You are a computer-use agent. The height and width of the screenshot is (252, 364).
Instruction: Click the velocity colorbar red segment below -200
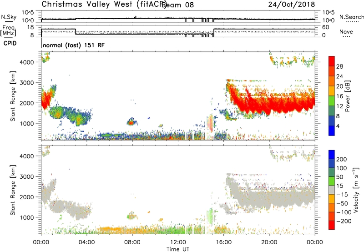click(x=332, y=225)
